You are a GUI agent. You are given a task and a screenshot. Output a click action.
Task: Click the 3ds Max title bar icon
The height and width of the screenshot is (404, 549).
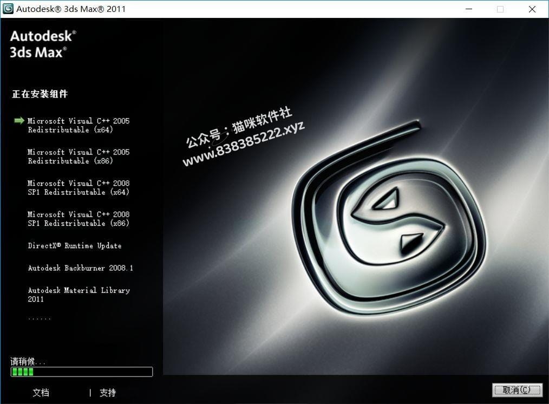point(8,9)
